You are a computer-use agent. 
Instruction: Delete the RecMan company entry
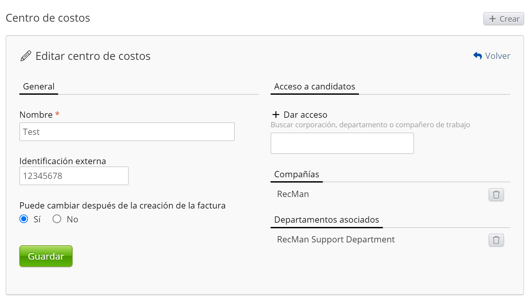(496, 195)
